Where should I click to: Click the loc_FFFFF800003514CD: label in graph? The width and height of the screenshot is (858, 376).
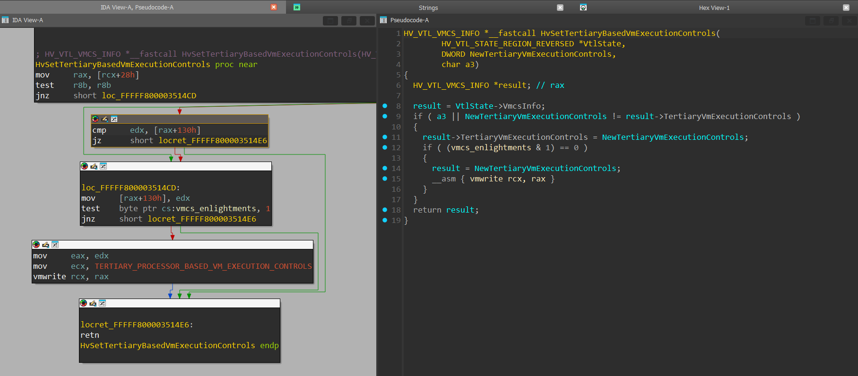(130, 188)
